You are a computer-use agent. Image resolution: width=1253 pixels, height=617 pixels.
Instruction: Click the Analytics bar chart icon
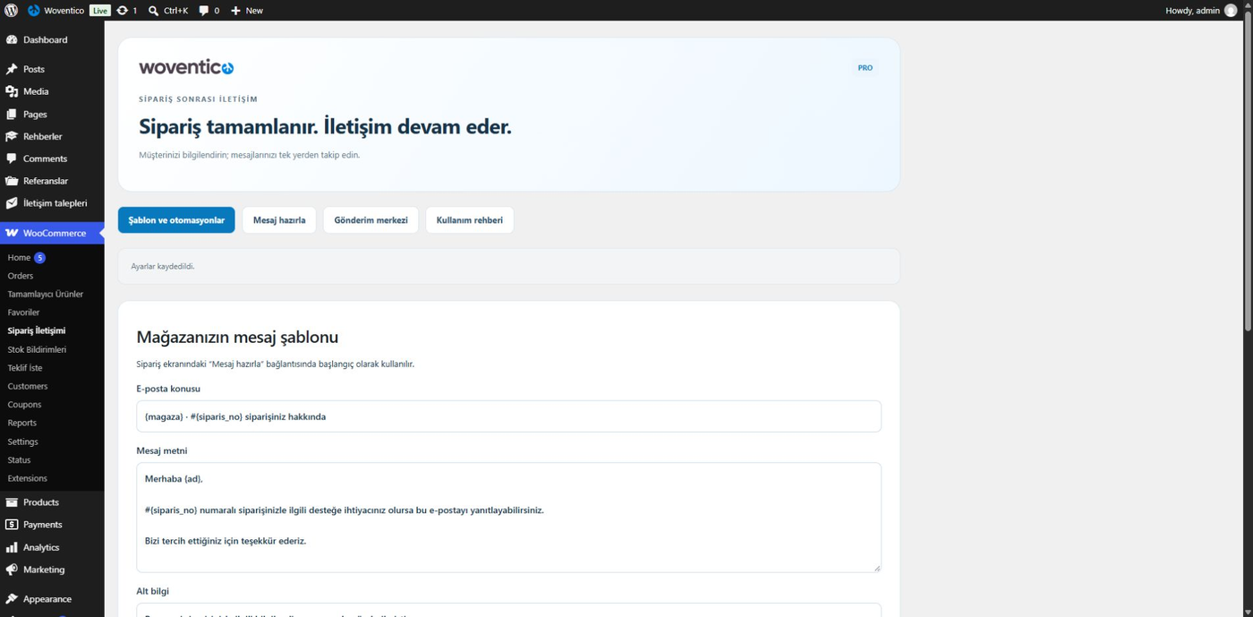pyautogui.click(x=12, y=547)
